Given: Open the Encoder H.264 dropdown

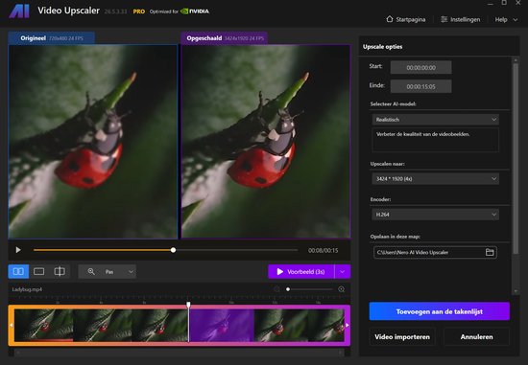Looking at the screenshot, I should tap(436, 214).
